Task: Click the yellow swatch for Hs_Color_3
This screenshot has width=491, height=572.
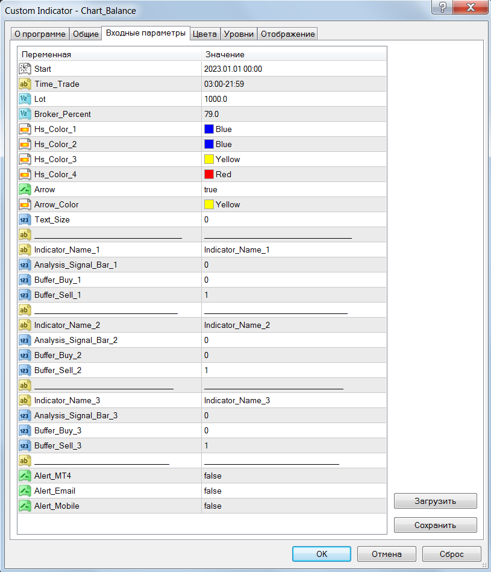Action: click(209, 159)
